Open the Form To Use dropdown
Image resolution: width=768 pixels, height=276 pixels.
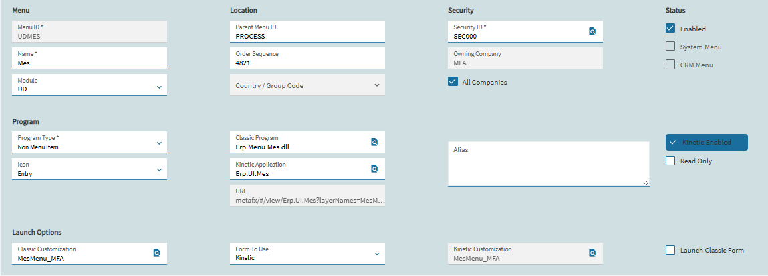[307, 253]
